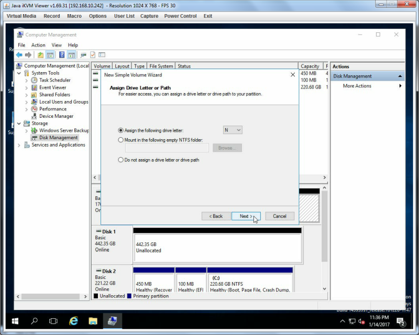Open the Action Center notification icon
The image size is (419, 335).
[401, 321]
